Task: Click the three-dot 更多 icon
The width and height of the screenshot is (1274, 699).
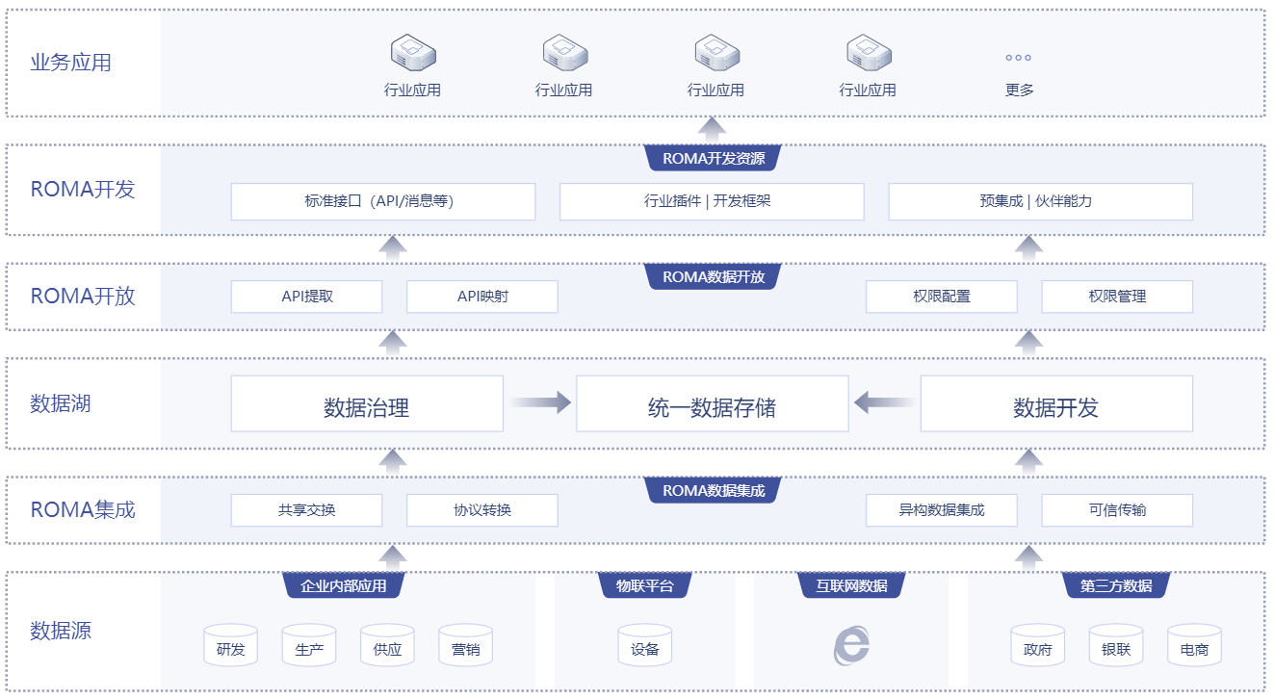Action: (x=1019, y=58)
